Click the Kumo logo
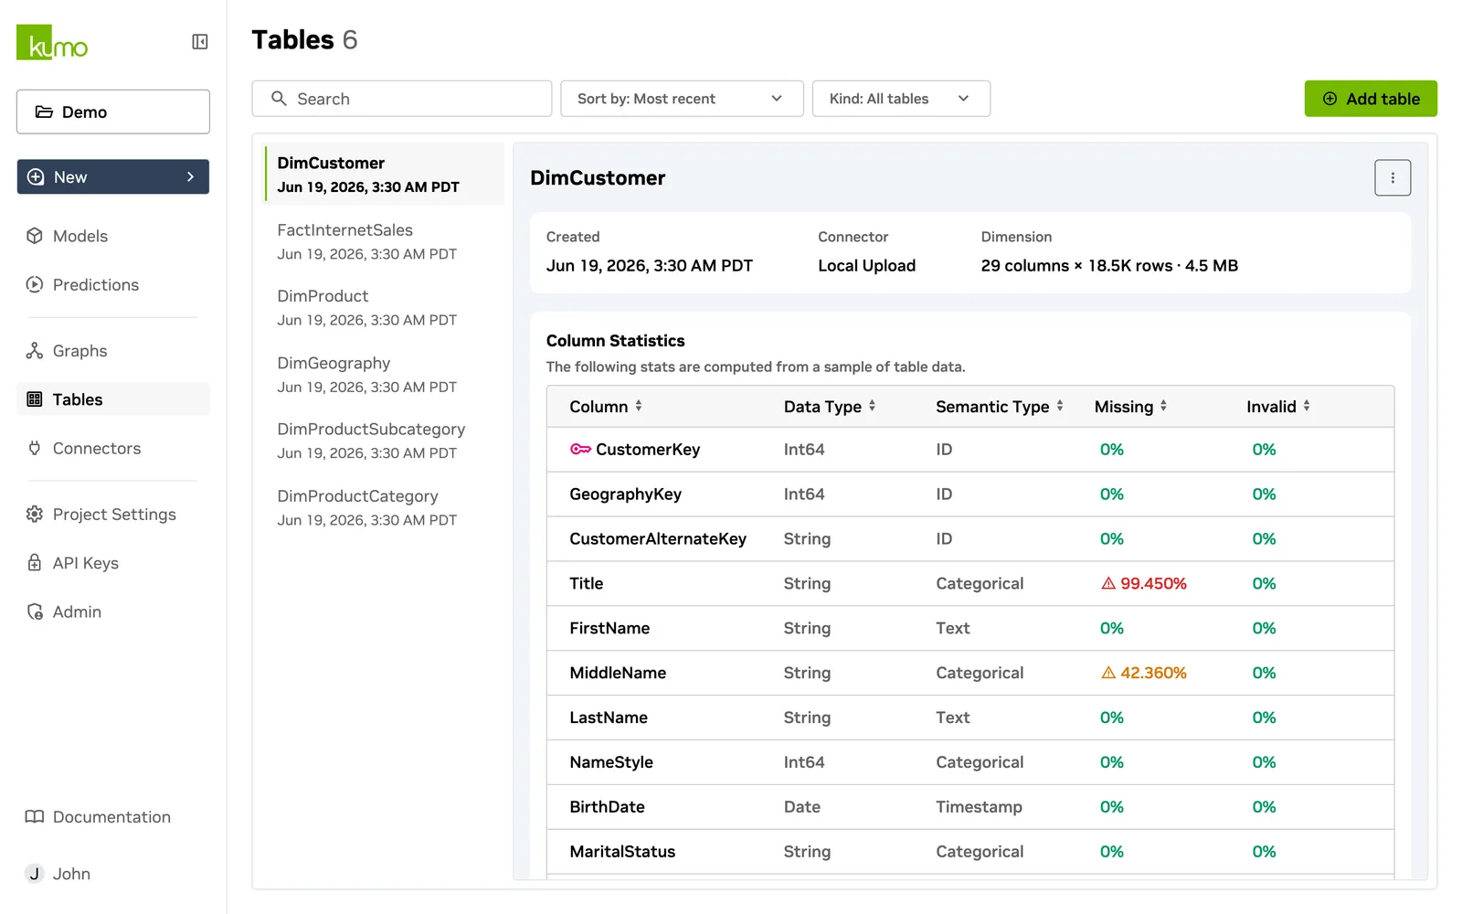Screen dimensions: 1462x914 point(52,42)
